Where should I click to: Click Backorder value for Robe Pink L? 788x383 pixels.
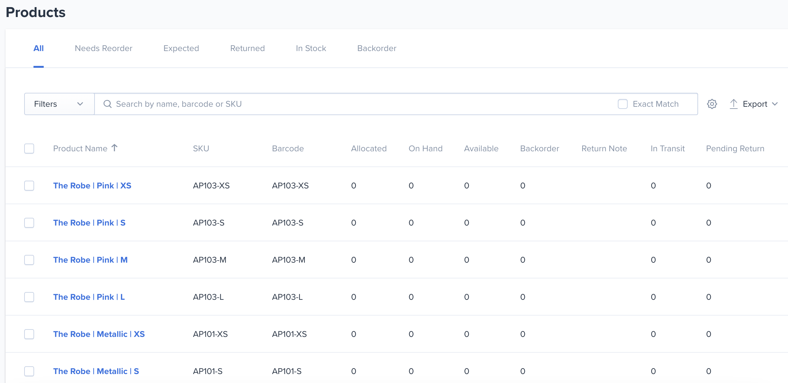click(523, 297)
